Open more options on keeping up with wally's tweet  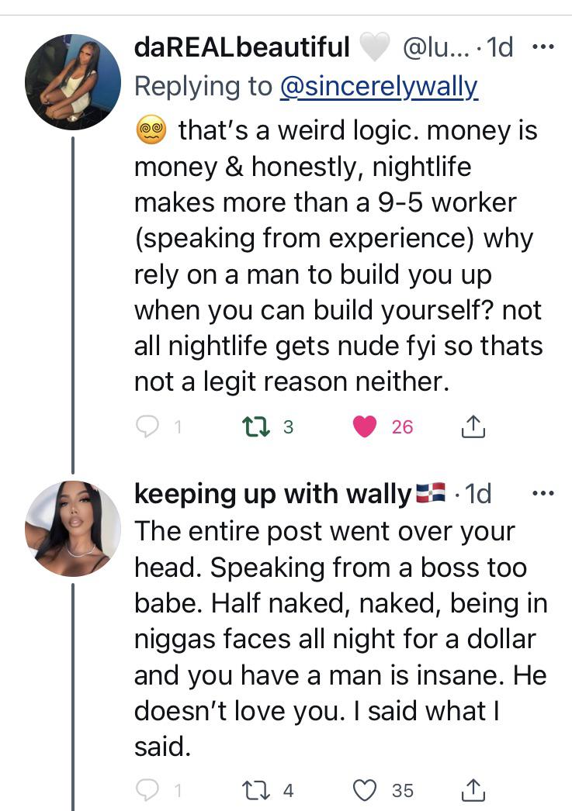pyautogui.click(x=545, y=493)
